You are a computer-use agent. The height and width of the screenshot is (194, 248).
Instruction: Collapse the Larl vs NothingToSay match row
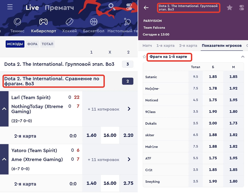[4, 109]
